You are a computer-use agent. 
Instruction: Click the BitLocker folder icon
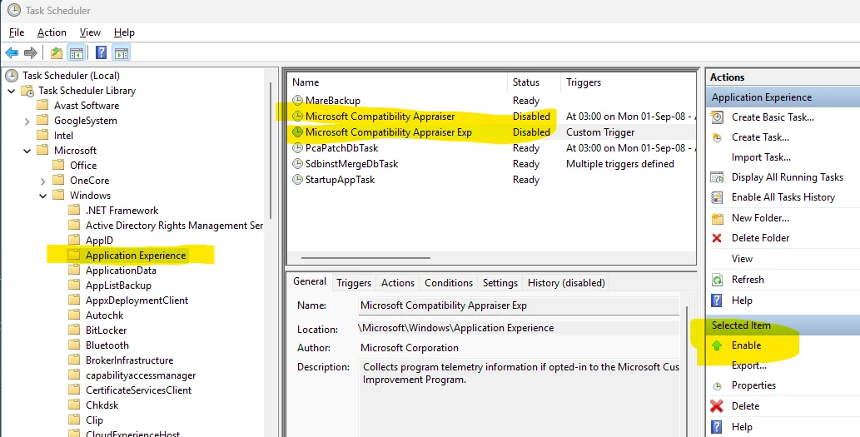[x=75, y=330]
